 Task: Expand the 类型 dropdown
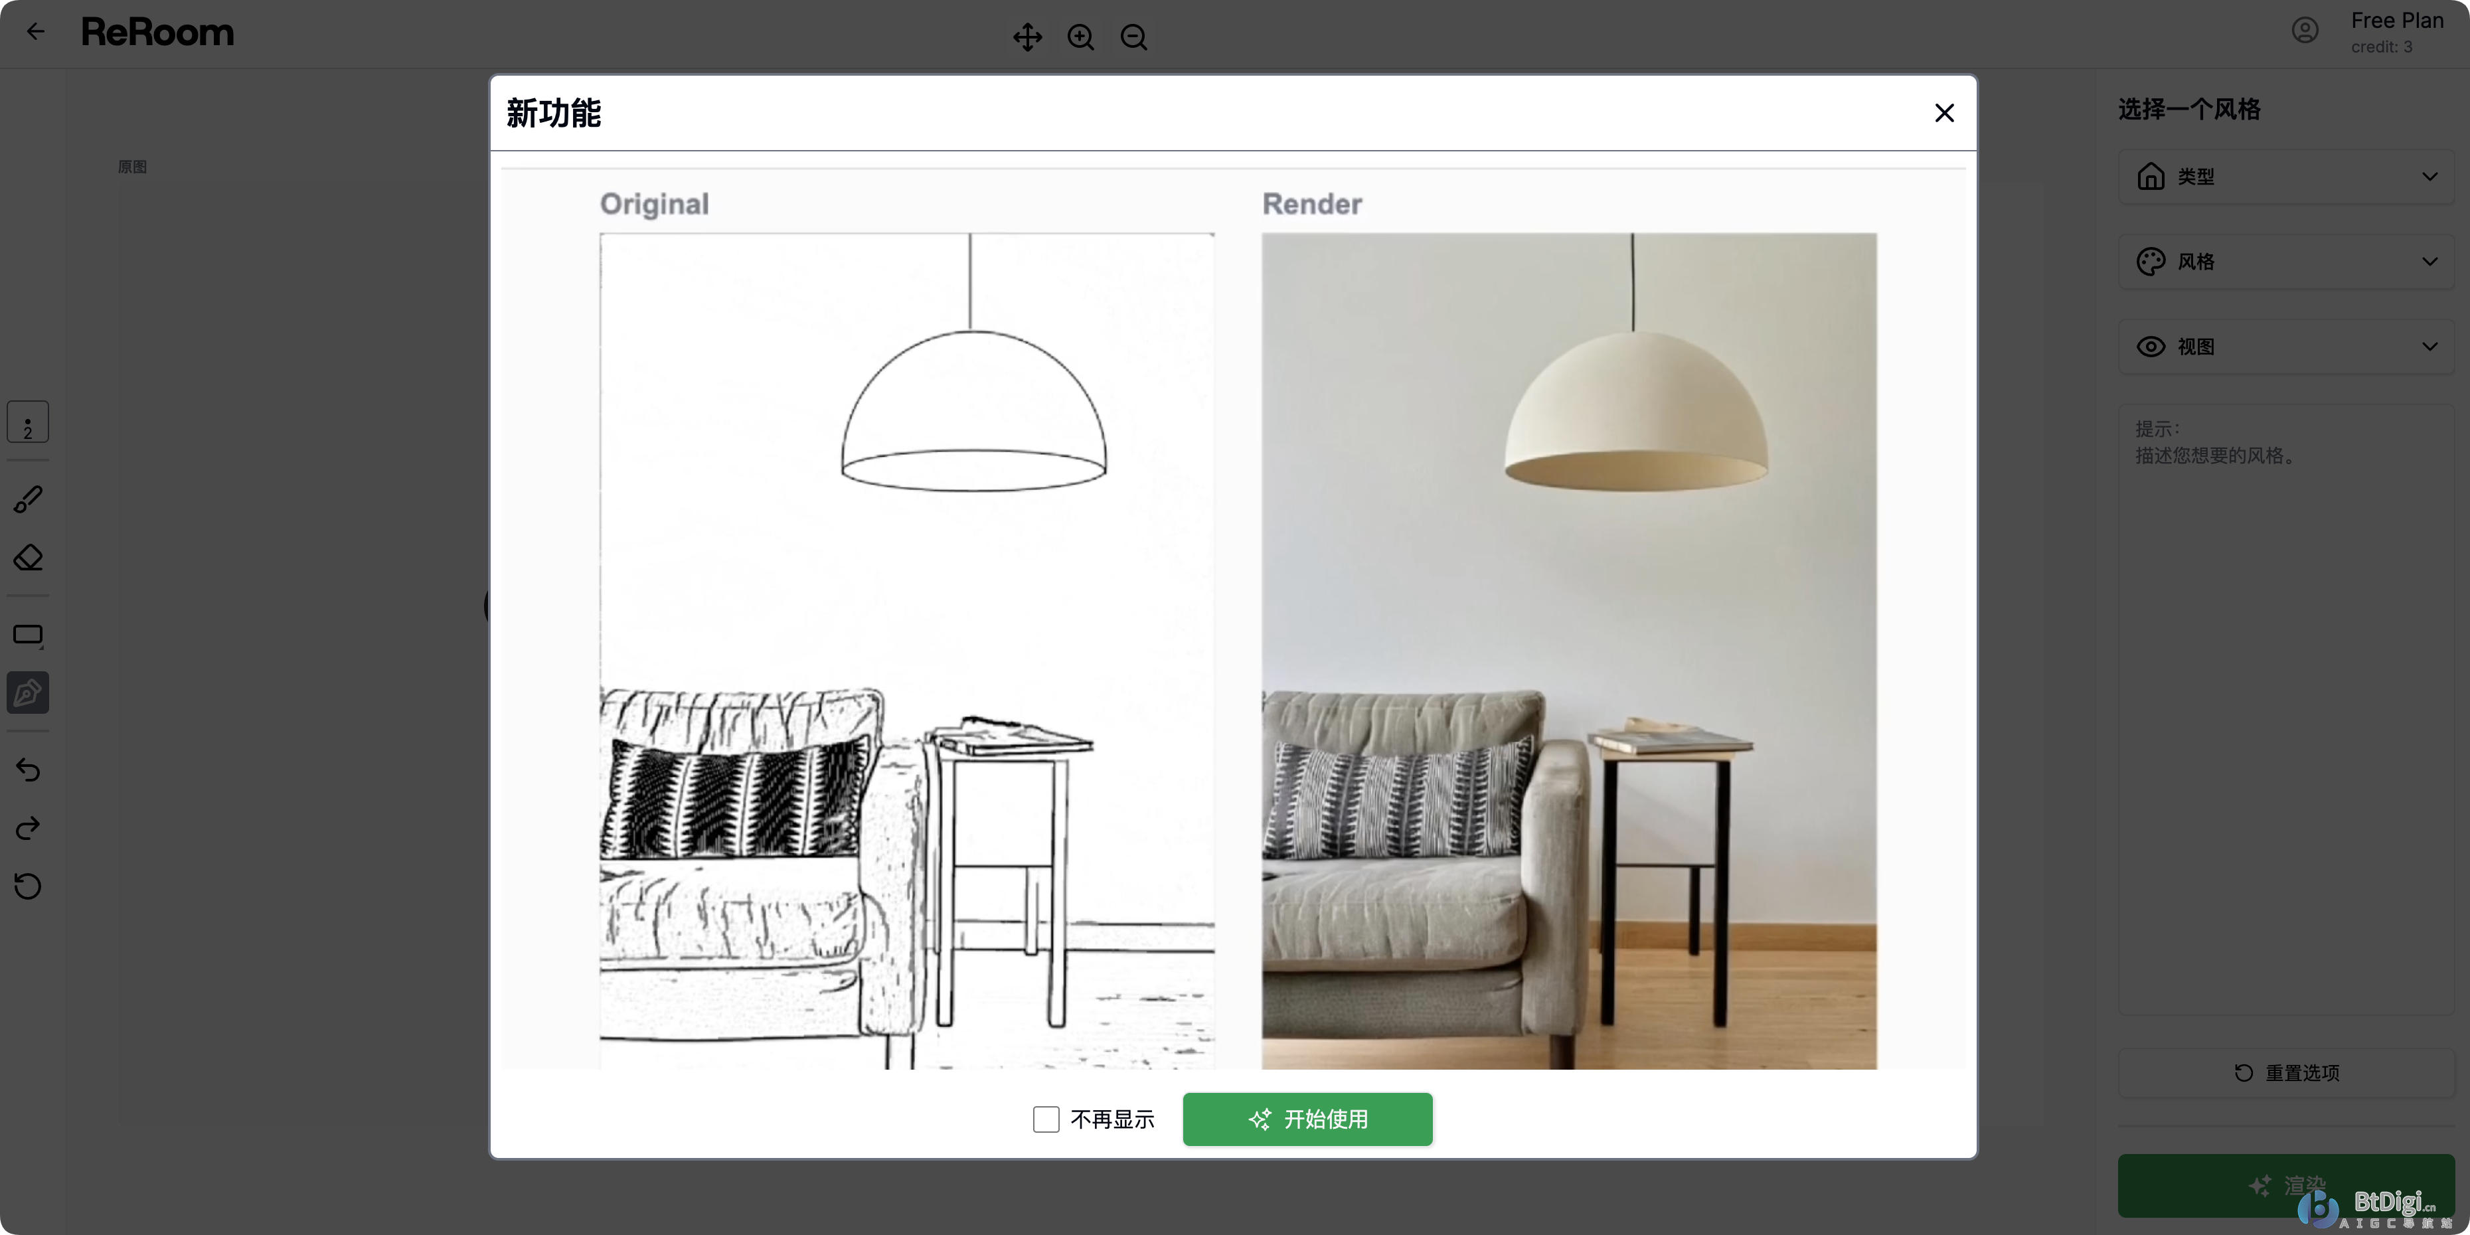pos(2286,177)
